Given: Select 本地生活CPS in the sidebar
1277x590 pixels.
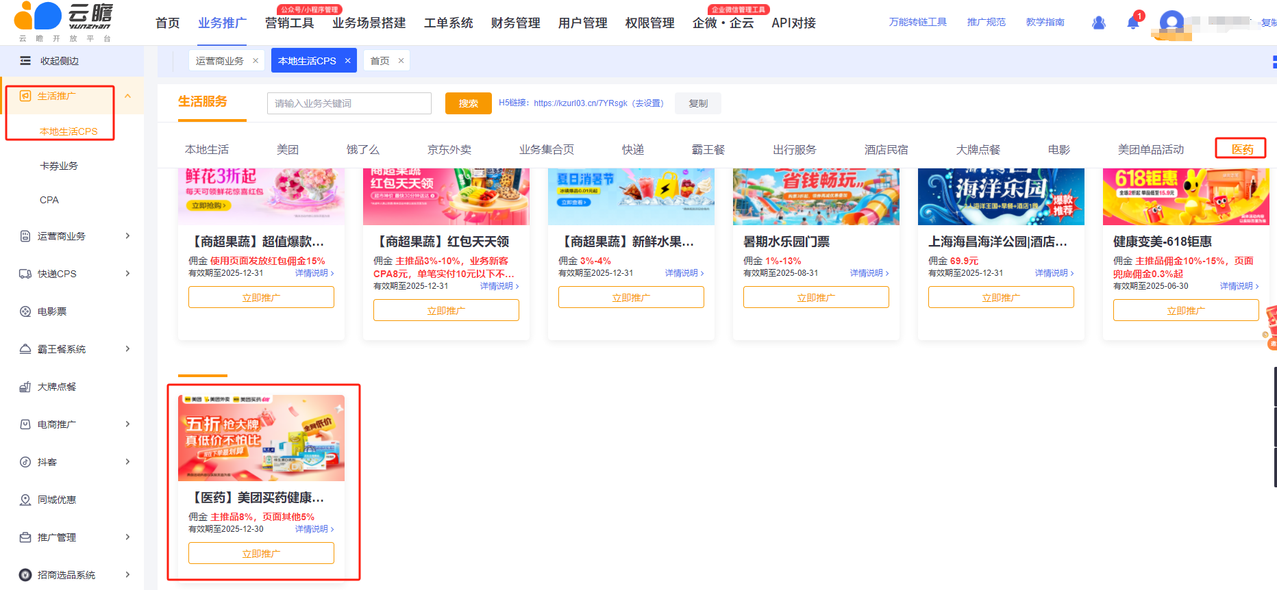Looking at the screenshot, I should 69,131.
